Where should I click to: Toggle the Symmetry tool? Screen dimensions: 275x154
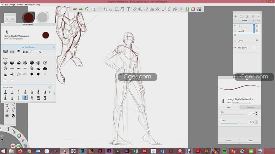[x=157, y=9]
